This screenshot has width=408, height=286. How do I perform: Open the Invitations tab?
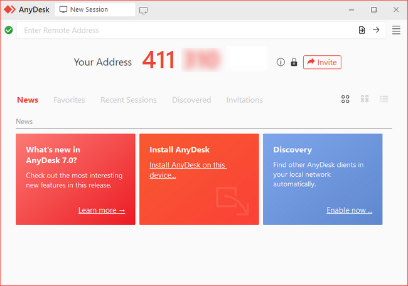[x=245, y=100]
